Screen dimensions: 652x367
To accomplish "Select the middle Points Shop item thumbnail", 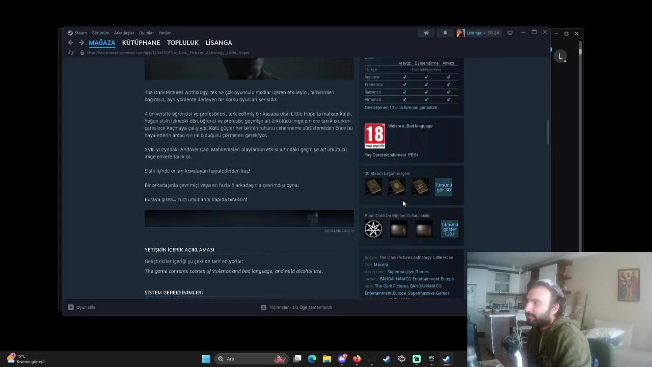I will [x=399, y=229].
